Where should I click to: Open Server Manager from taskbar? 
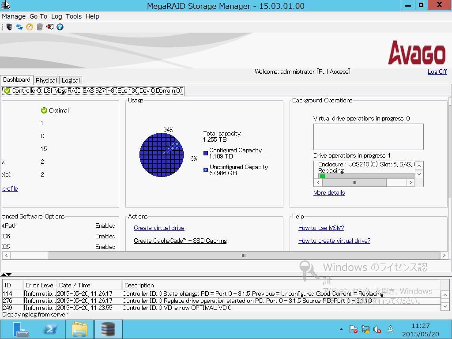pyautogui.click(x=21, y=329)
